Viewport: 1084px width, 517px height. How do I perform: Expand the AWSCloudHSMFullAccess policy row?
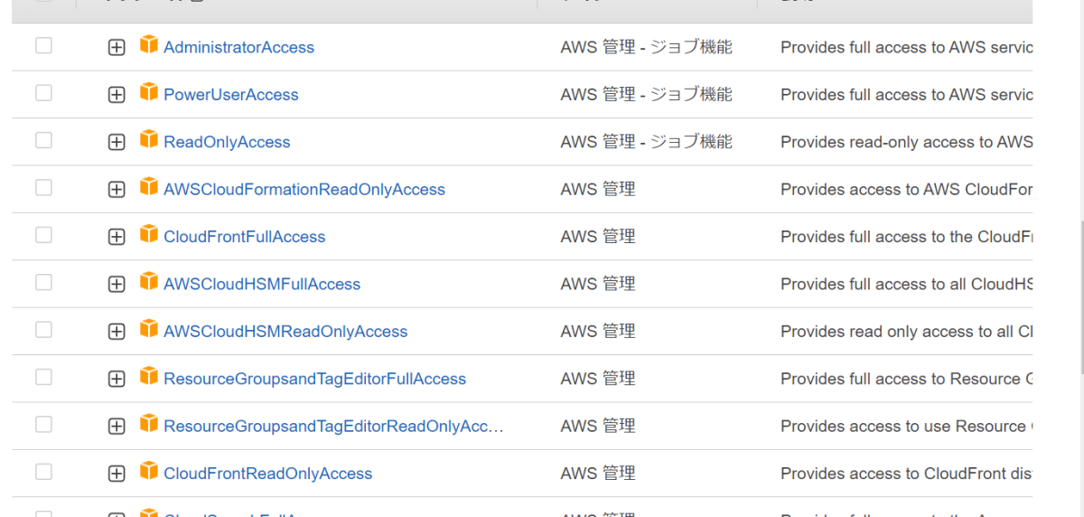pos(116,285)
